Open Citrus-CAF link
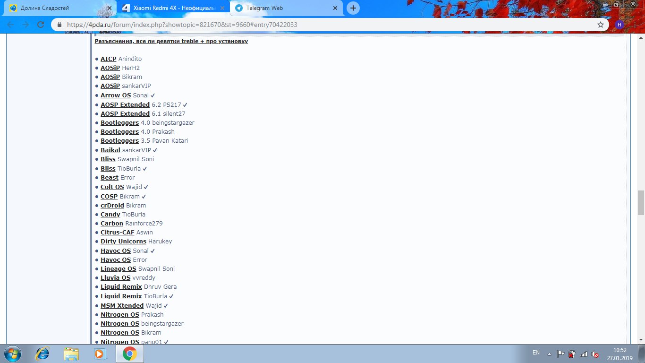Viewport: 645px width, 363px height. [x=118, y=232]
